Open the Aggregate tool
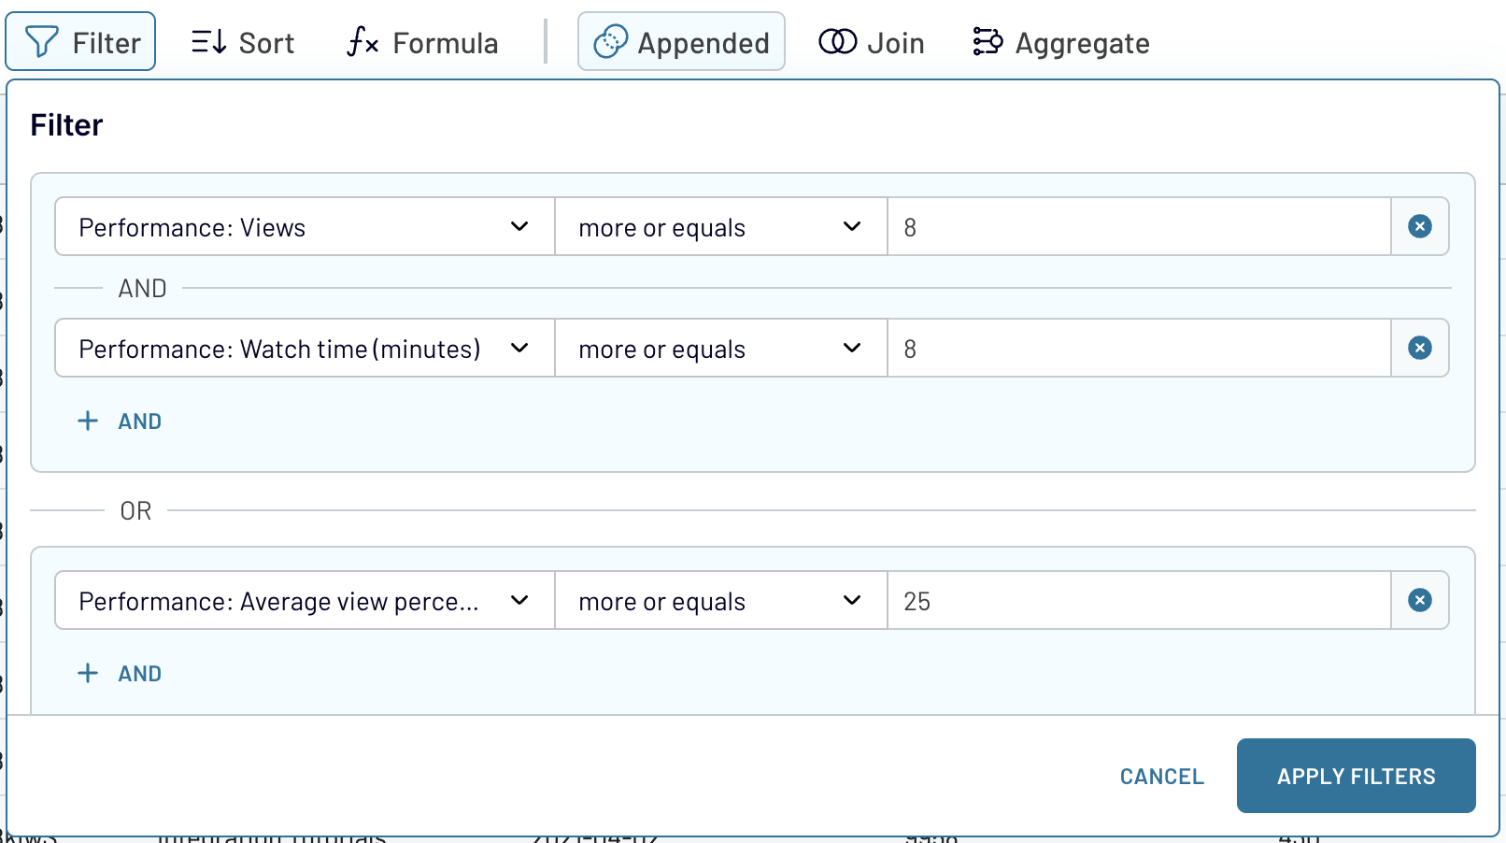Screen dimensions: 1506x843 click(x=1061, y=43)
